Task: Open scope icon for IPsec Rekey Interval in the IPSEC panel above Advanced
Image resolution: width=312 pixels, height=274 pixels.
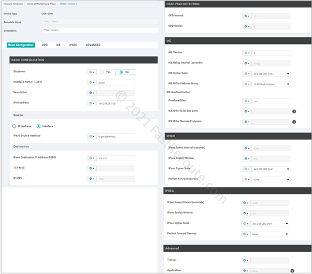Action: (246, 203)
